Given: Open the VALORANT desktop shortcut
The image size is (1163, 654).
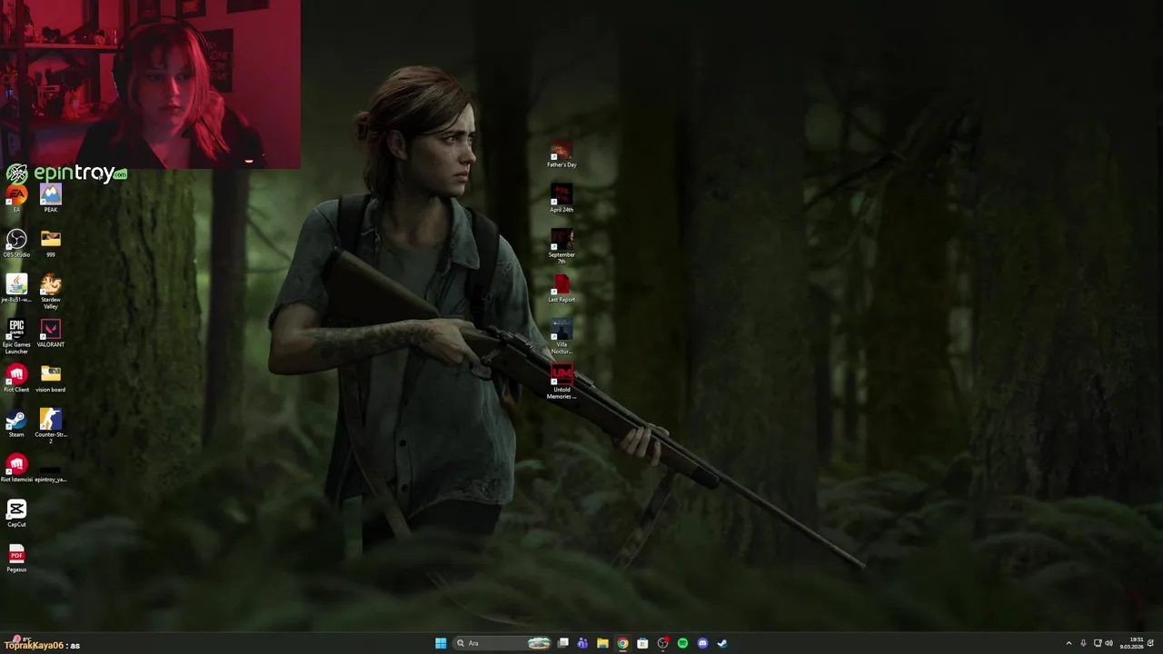Looking at the screenshot, I should click(x=51, y=333).
